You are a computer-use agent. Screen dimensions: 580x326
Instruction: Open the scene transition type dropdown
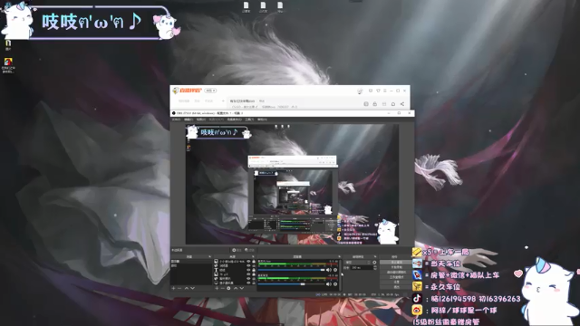click(x=358, y=263)
